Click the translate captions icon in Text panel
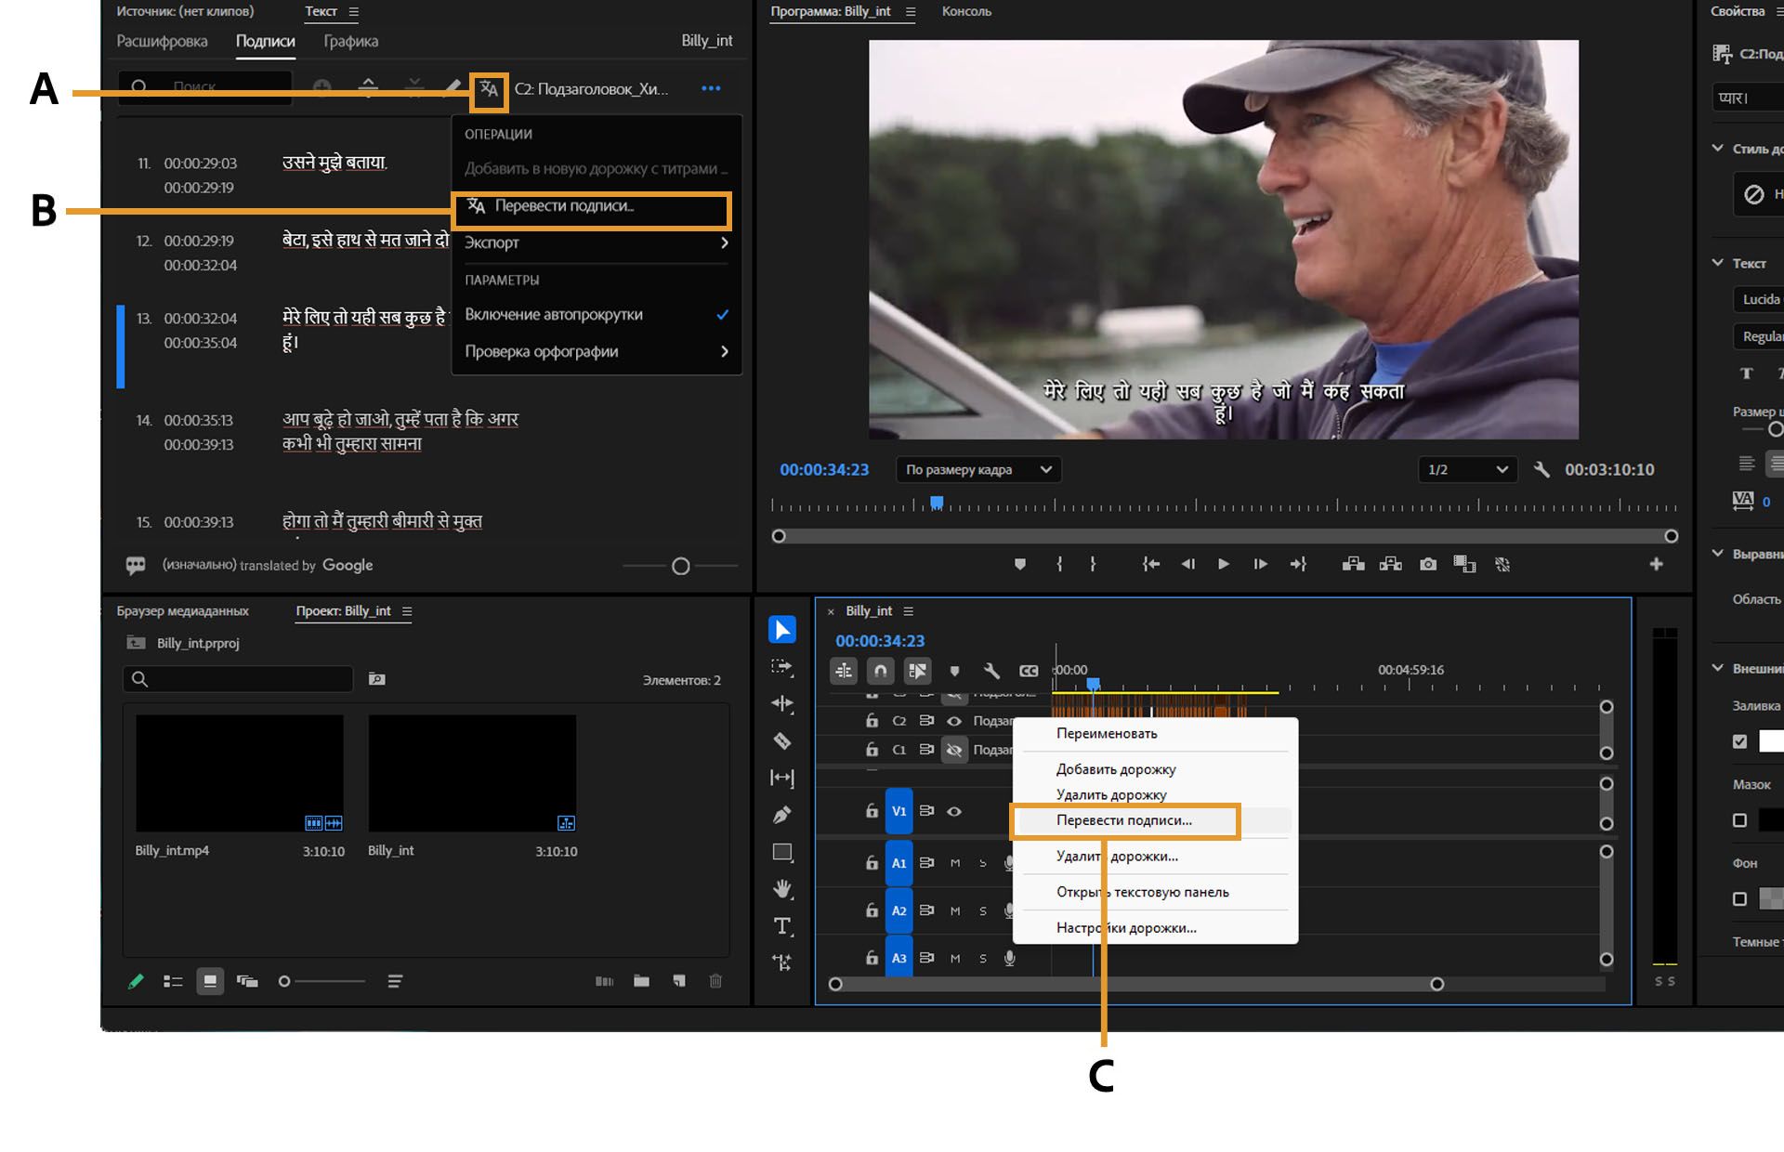Viewport: 1784px width, 1152px height. [x=489, y=89]
